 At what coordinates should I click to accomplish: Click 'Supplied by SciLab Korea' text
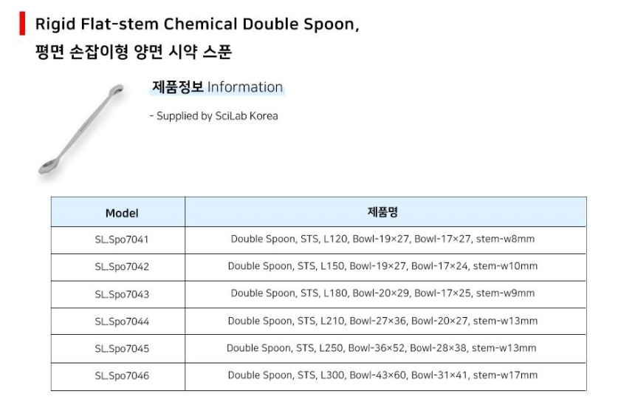214,116
